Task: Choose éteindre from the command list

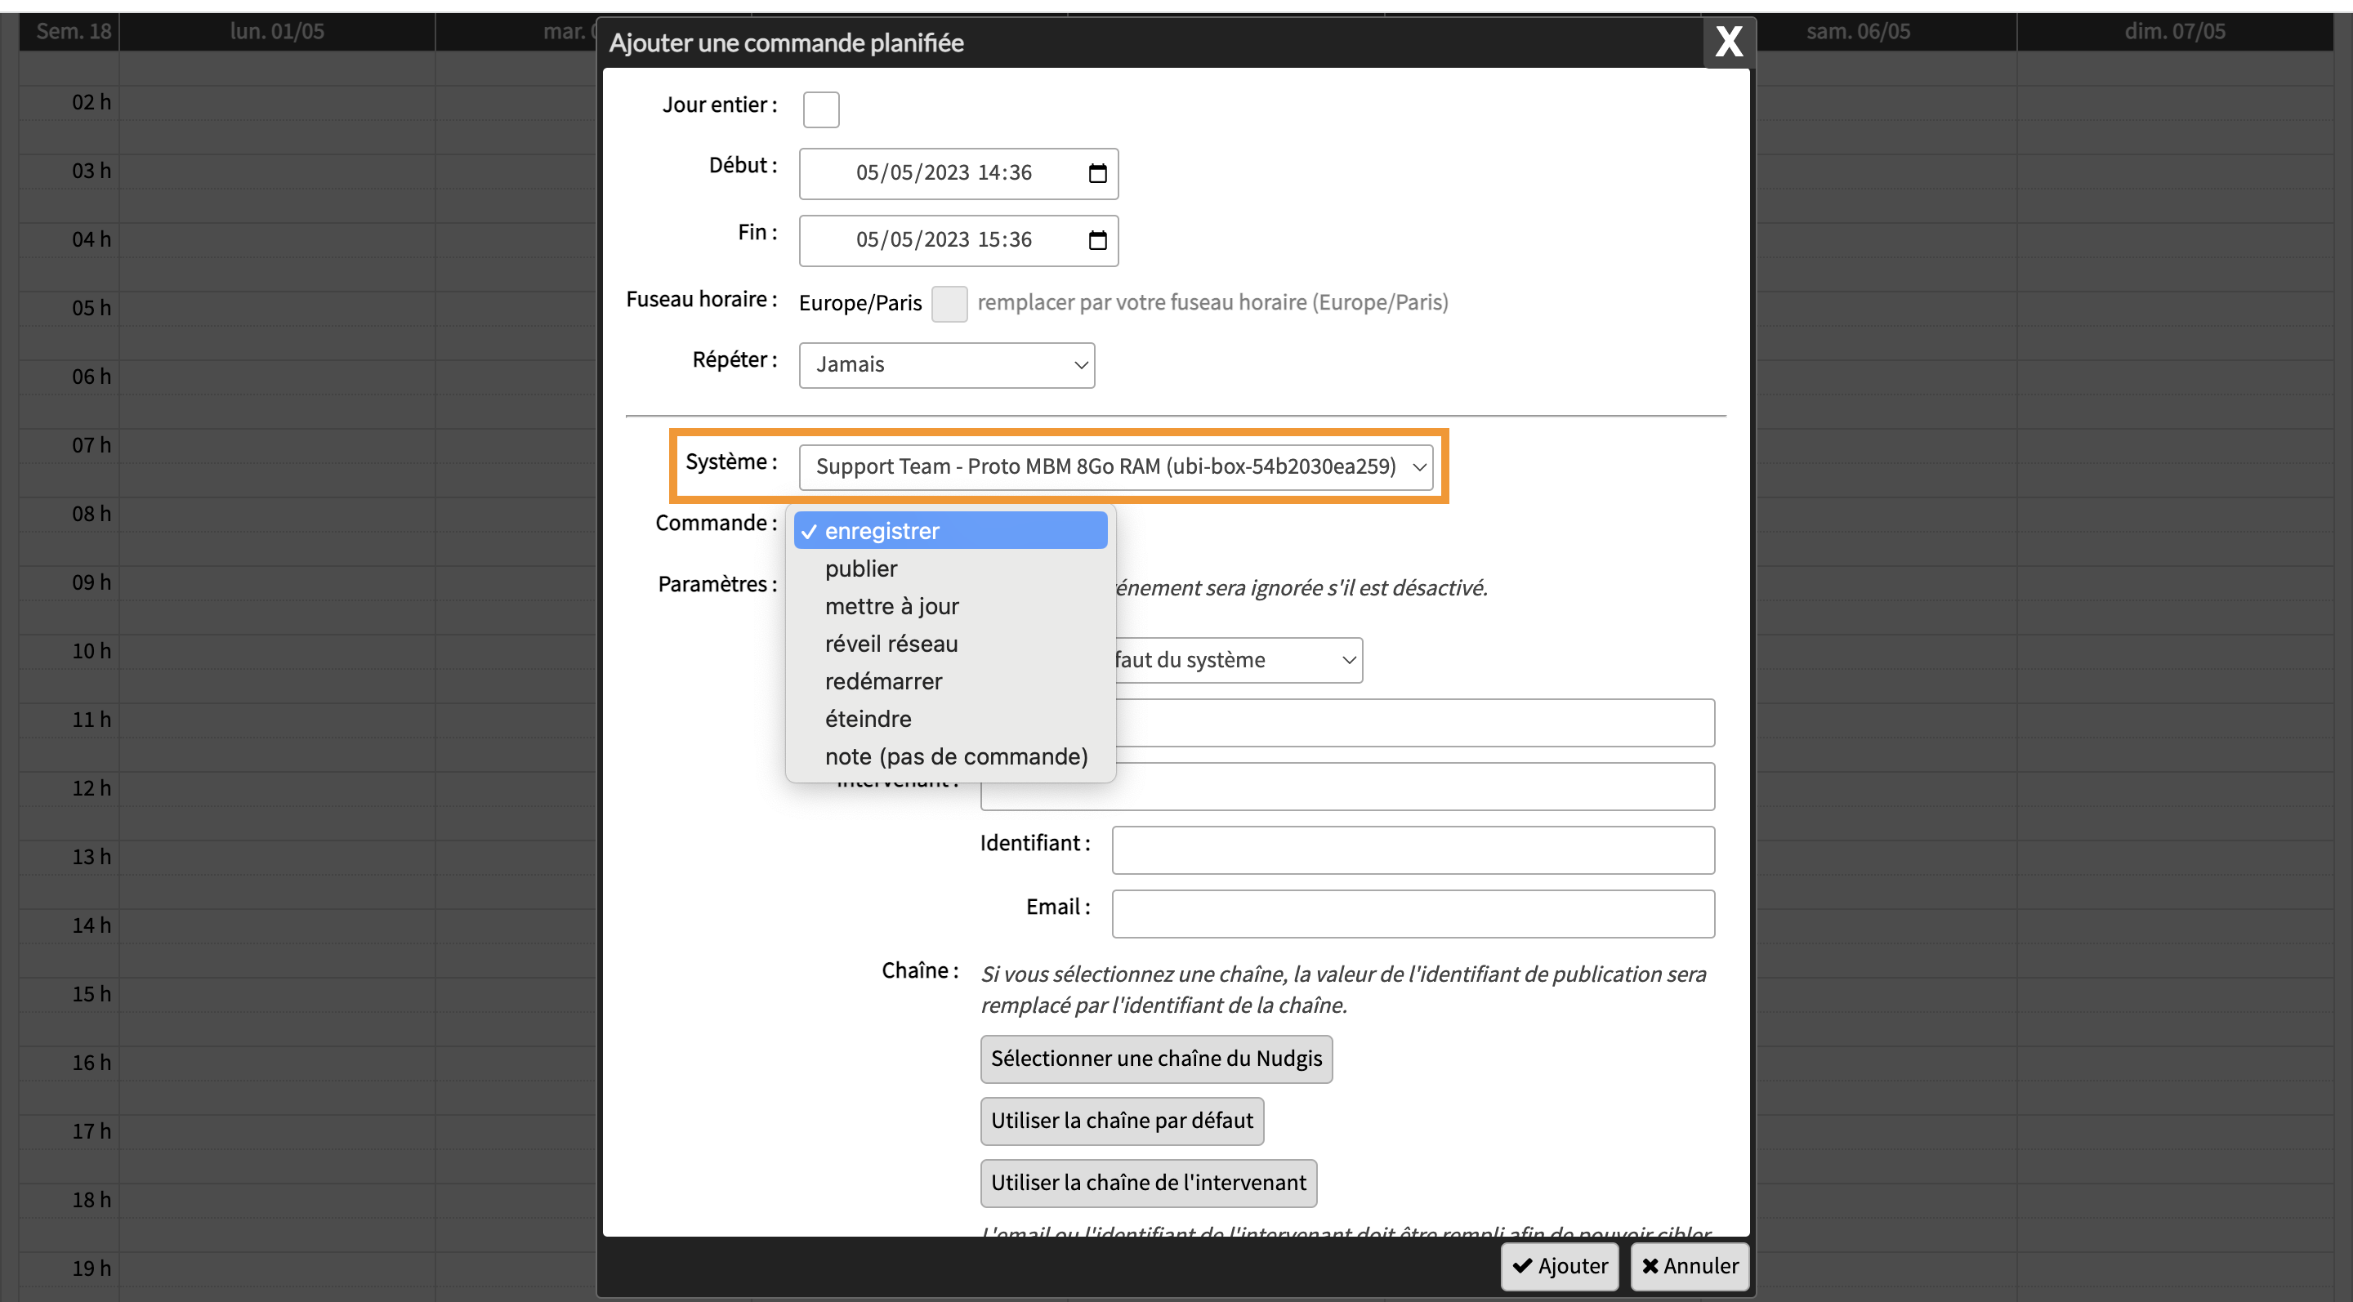Action: click(867, 719)
